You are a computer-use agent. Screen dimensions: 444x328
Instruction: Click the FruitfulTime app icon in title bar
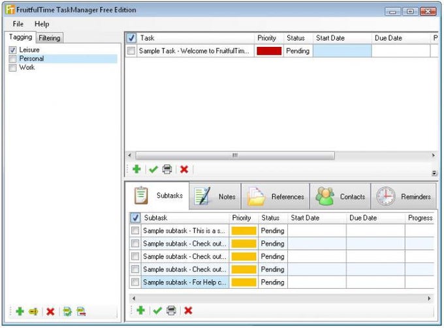[10, 10]
